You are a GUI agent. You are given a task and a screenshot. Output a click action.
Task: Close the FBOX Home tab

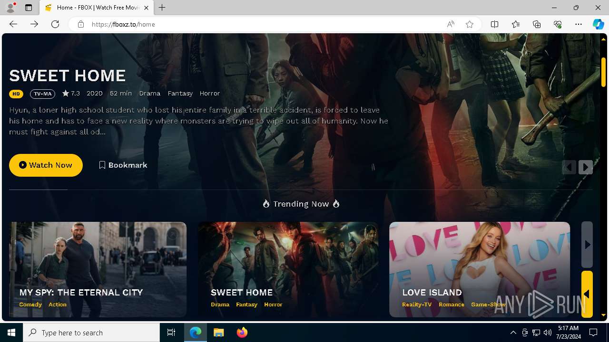pyautogui.click(x=146, y=8)
